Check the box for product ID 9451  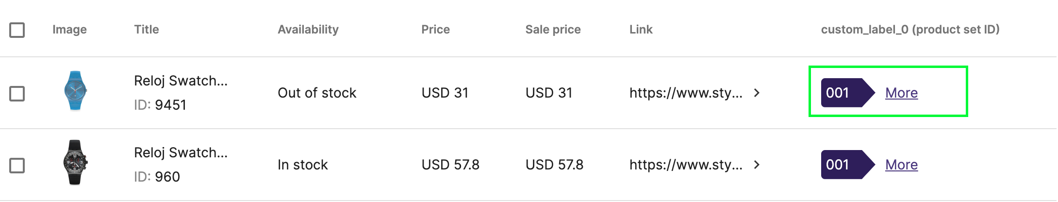(x=17, y=94)
